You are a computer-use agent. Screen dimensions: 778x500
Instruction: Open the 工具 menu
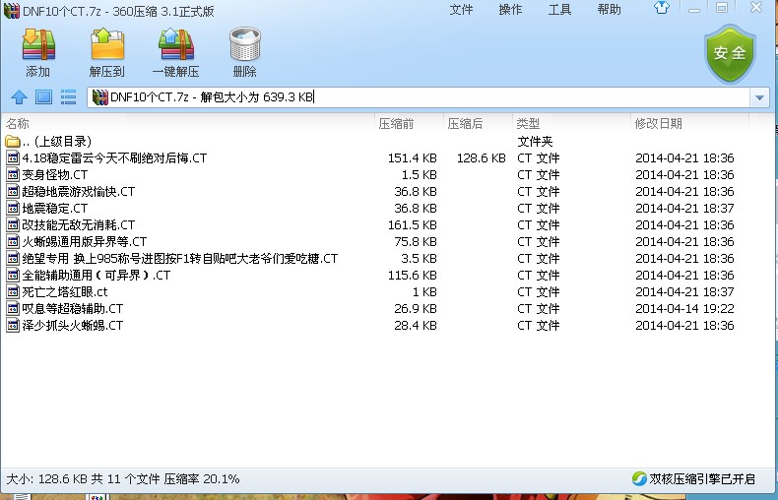tap(559, 10)
